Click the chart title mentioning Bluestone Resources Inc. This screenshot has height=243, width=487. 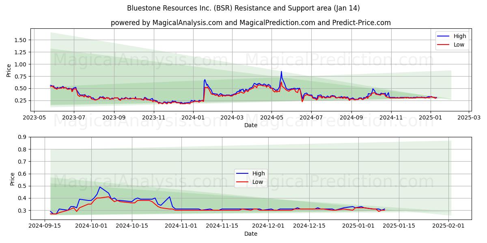pos(243,8)
